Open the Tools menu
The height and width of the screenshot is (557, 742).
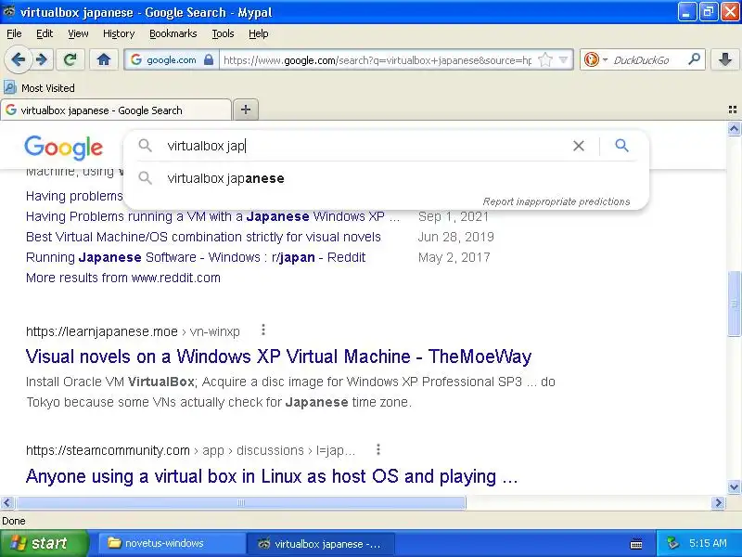click(x=223, y=33)
